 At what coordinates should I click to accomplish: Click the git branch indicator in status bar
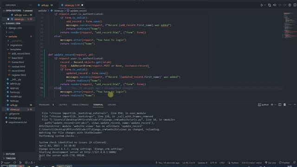click(x=6, y=163)
